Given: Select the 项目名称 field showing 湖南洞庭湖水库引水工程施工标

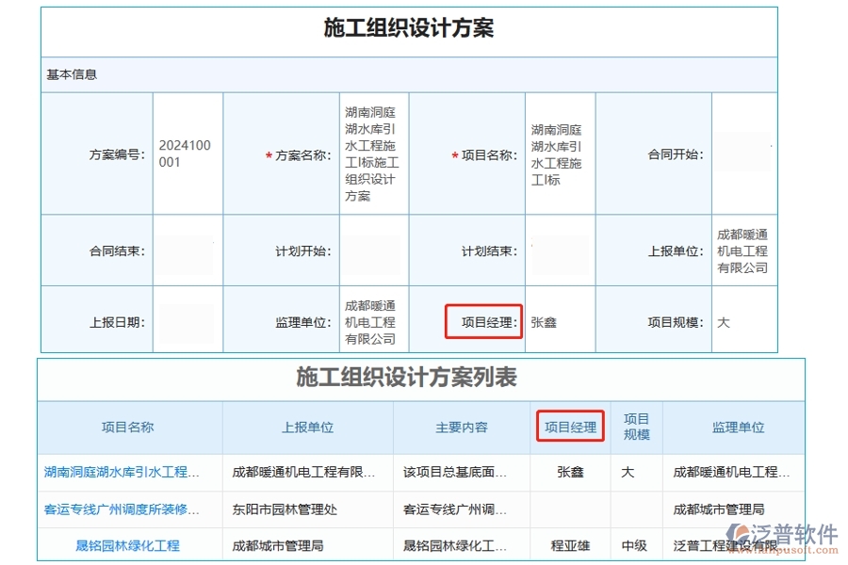Looking at the screenshot, I should (560, 152).
